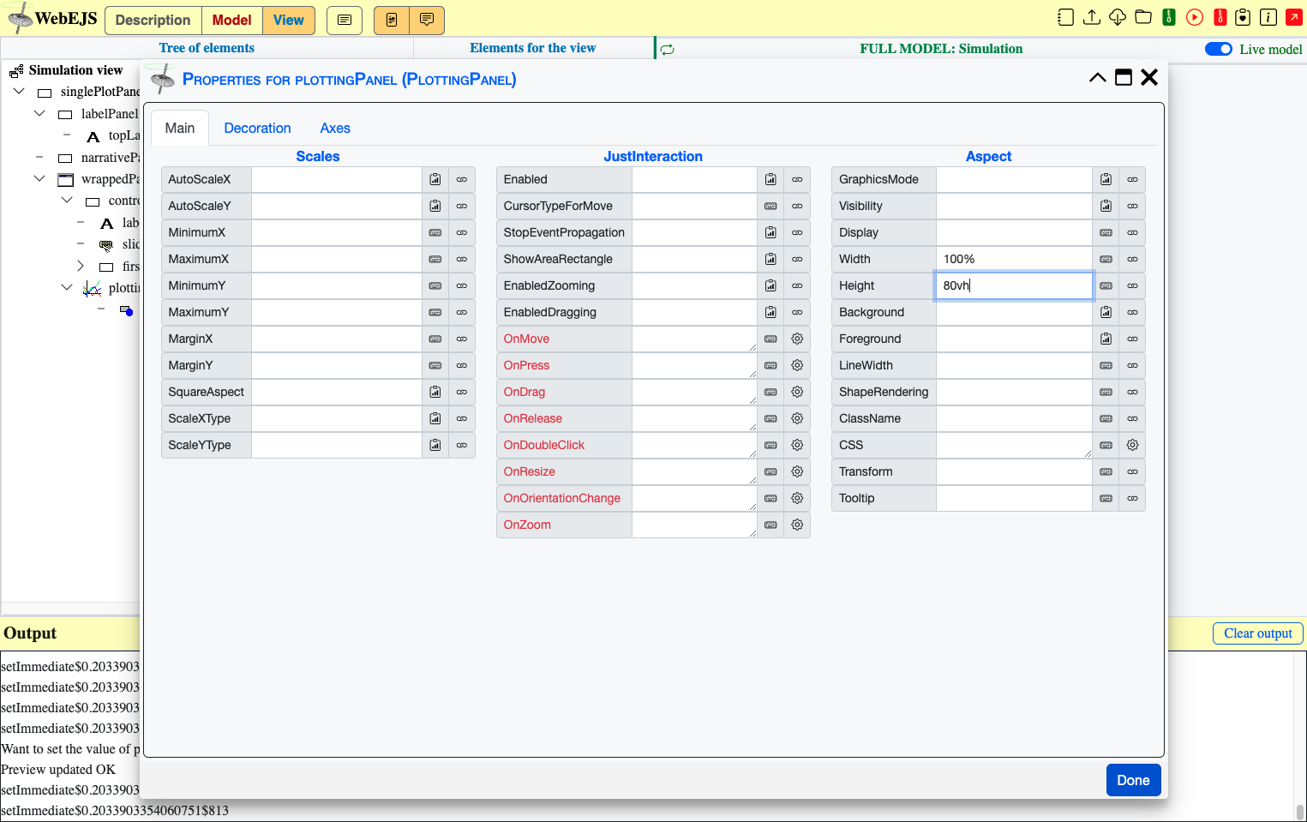Screen dimensions: 1307x822
Task: Run the simulation with the red play icon
Action: pyautogui.click(x=1195, y=17)
